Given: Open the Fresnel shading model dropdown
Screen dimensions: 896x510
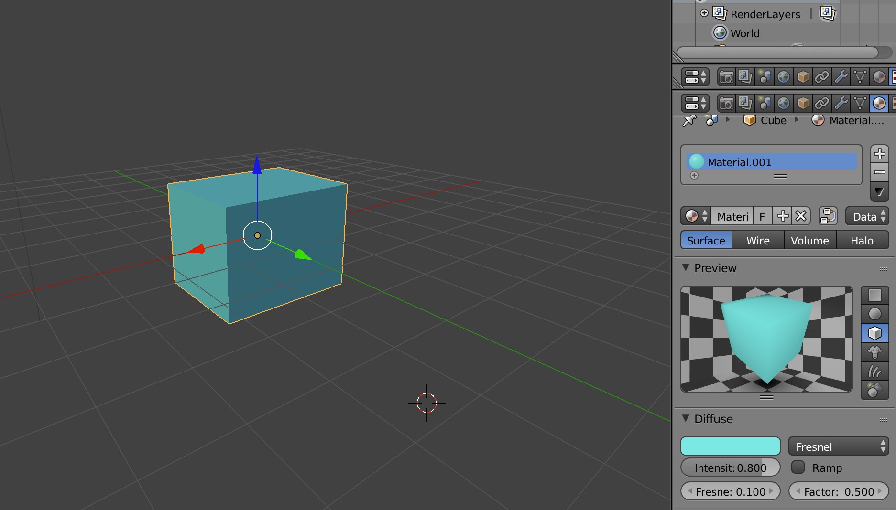Looking at the screenshot, I should [x=838, y=446].
